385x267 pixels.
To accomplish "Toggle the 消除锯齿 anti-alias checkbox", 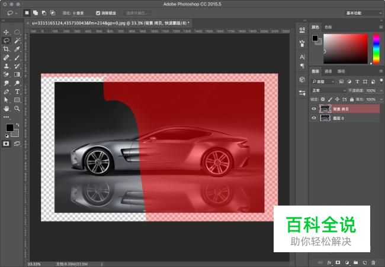I will click(x=98, y=12).
